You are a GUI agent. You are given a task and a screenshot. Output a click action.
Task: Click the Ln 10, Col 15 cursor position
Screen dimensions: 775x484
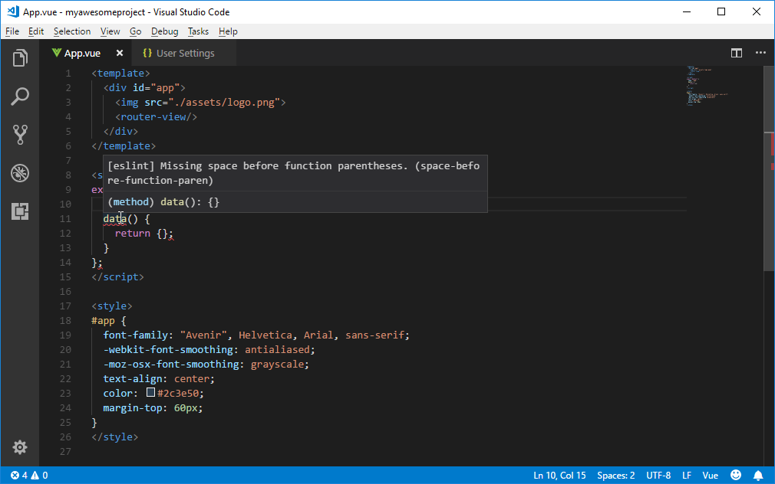pos(559,475)
